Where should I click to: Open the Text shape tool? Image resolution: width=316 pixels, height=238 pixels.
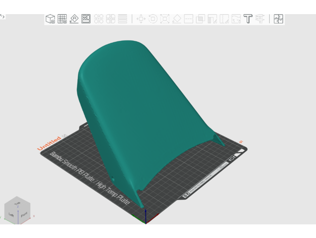[248, 19]
